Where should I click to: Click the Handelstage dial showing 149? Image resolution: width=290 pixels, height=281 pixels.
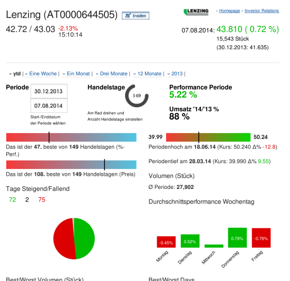[137, 96]
